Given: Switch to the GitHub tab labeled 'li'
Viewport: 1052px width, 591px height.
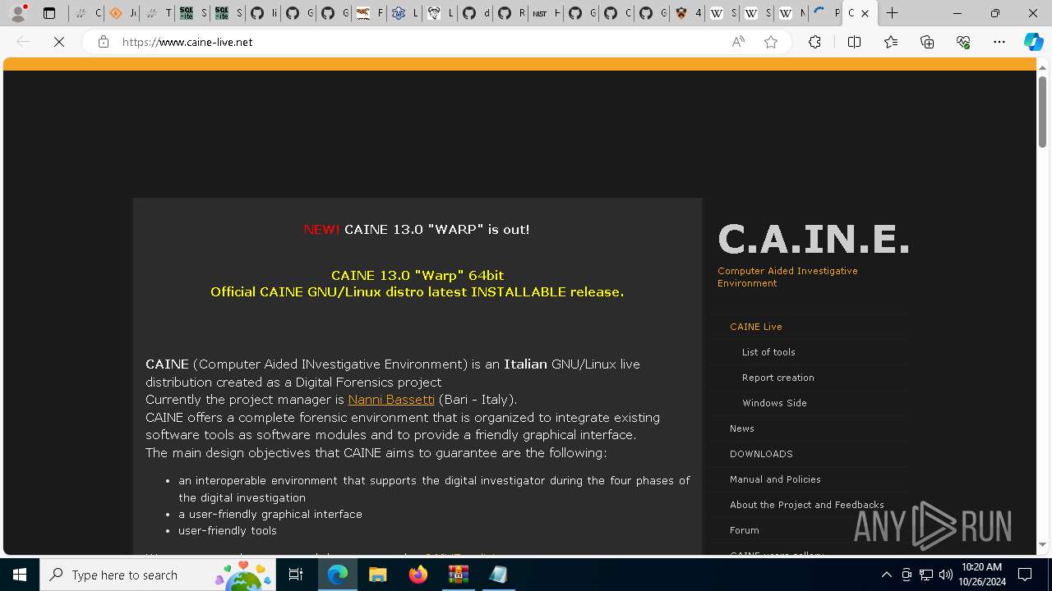Looking at the screenshot, I should (x=263, y=13).
